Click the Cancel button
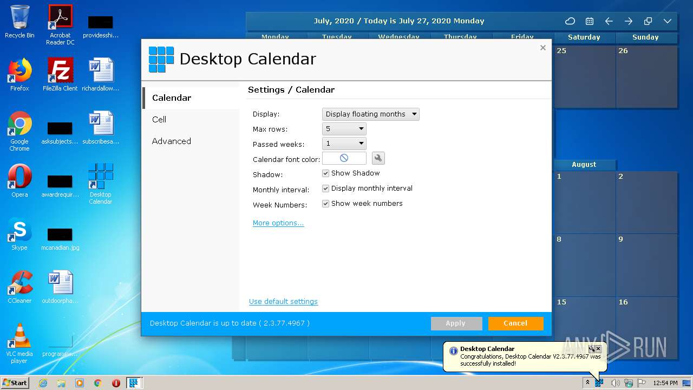The width and height of the screenshot is (693, 390). pyautogui.click(x=515, y=323)
